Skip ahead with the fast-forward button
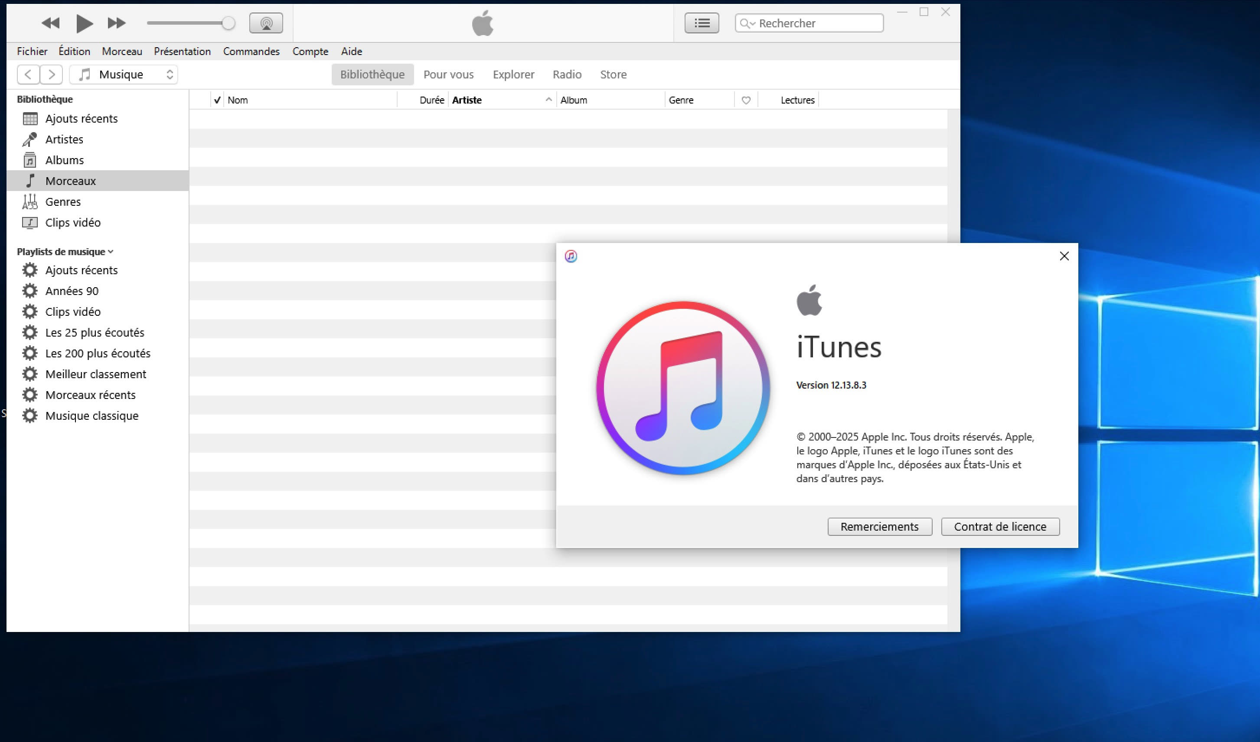This screenshot has height=742, width=1260. coord(117,23)
